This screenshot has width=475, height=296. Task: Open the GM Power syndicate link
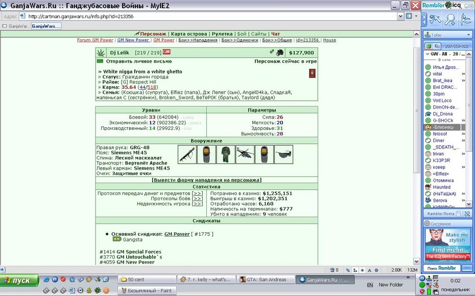177,234
